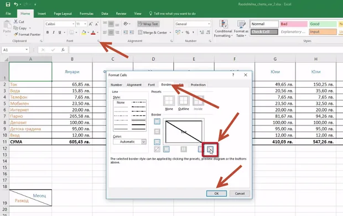Apply the Bad cell style
343x216 pixels.
(294, 24)
